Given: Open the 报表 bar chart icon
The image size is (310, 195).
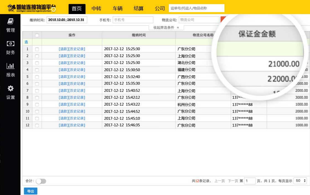Looking at the screenshot, I should [11, 66].
